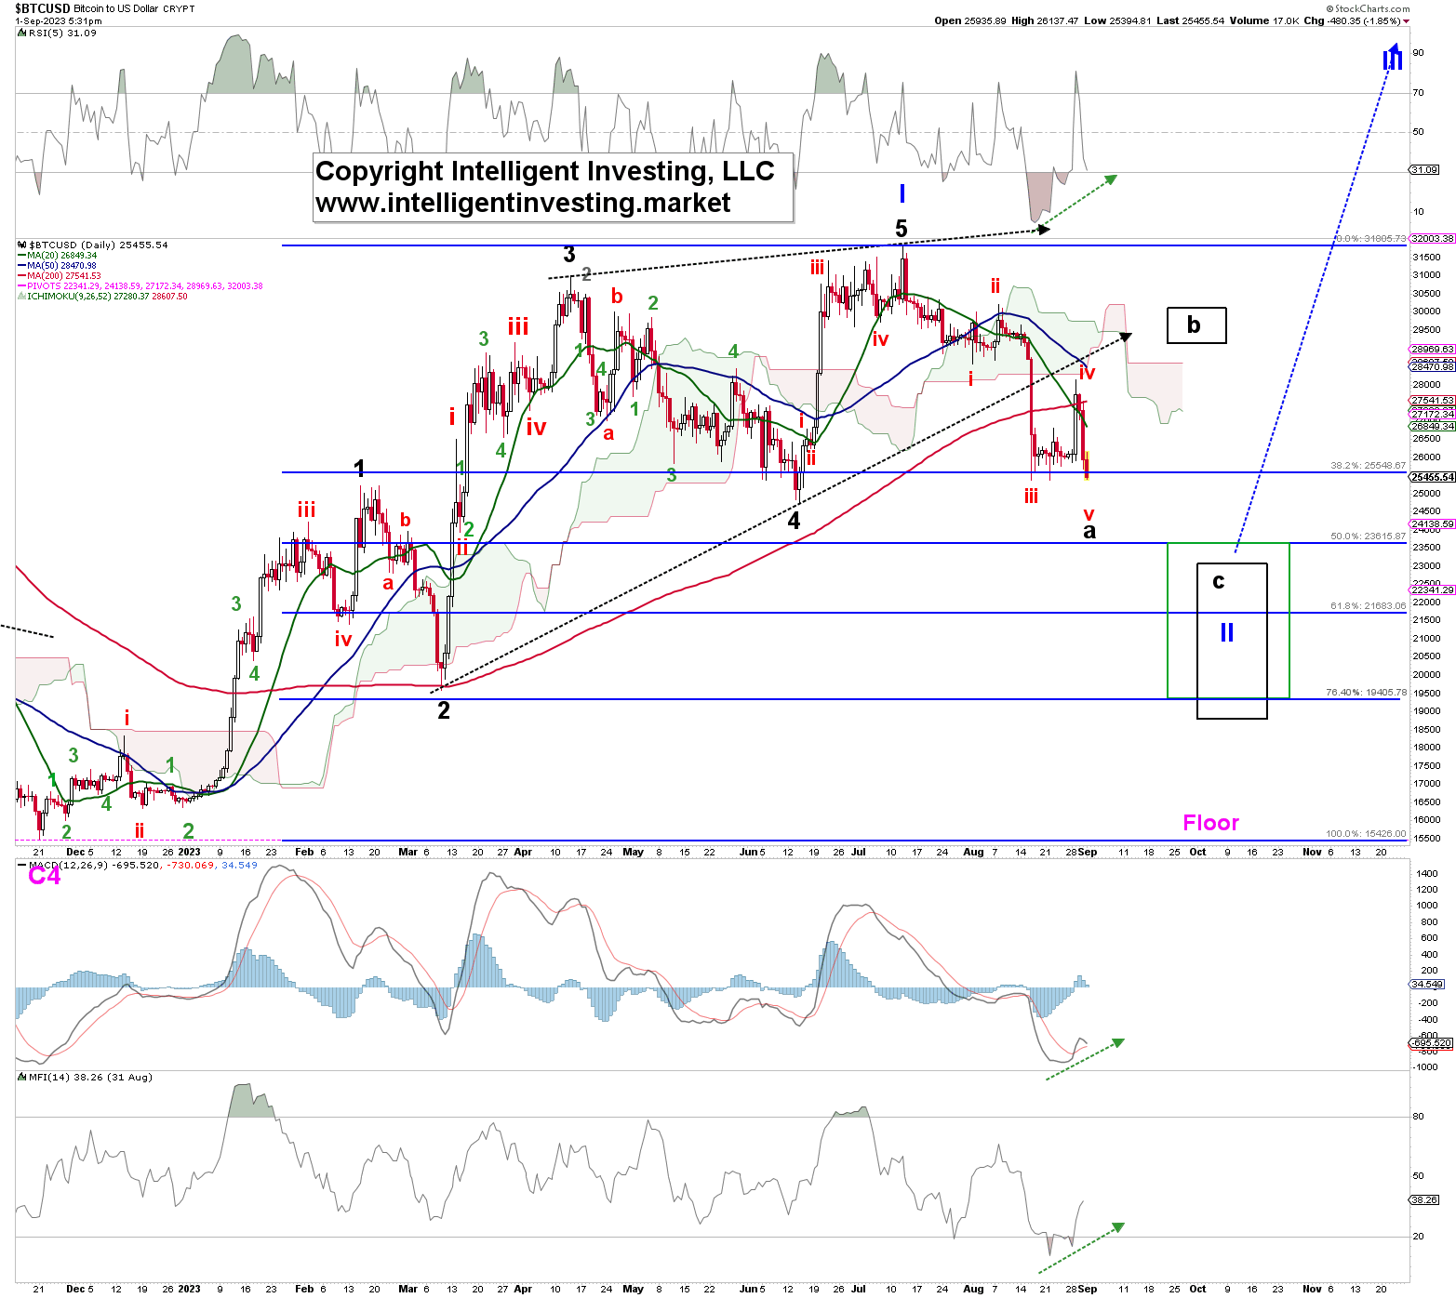Click the MA(50) 28470.98 legend entry
The height and width of the screenshot is (1298, 1456).
click(x=61, y=266)
